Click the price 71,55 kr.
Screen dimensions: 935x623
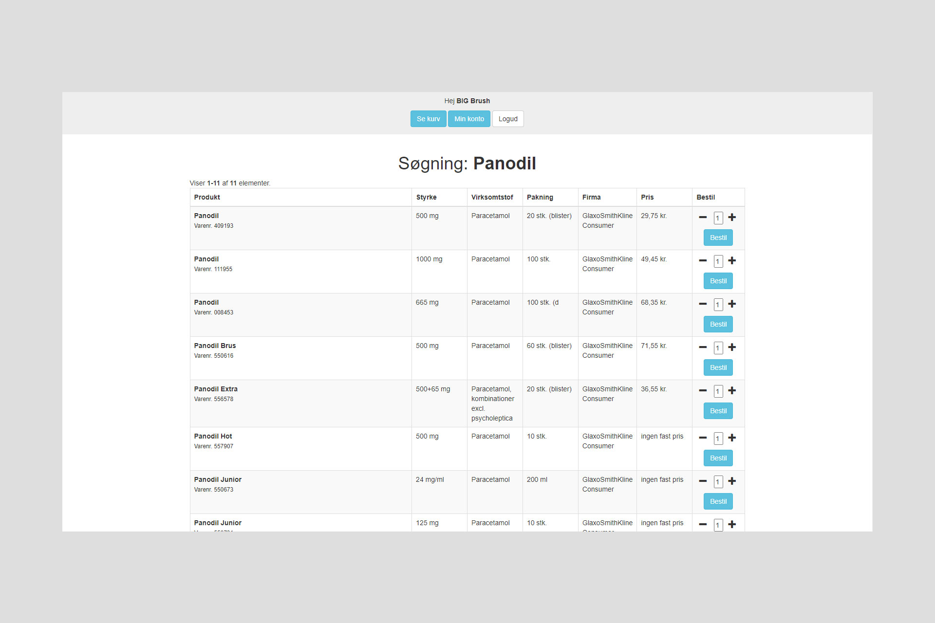pyautogui.click(x=654, y=346)
